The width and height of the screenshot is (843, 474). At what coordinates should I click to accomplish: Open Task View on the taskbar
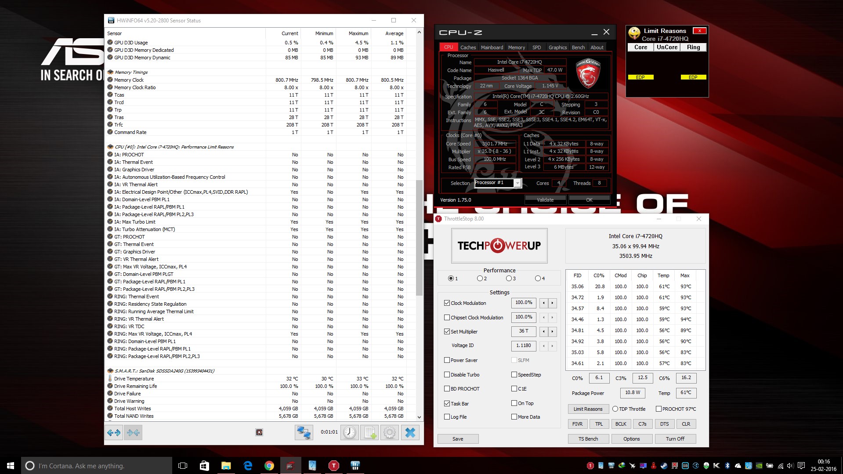(x=183, y=466)
